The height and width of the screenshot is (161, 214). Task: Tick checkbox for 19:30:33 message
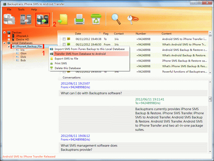point(64,72)
